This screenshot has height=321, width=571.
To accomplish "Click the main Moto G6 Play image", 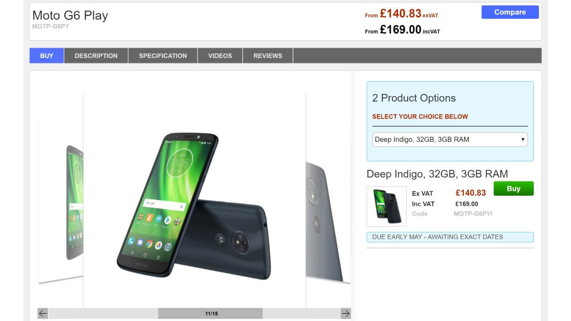I will (194, 201).
